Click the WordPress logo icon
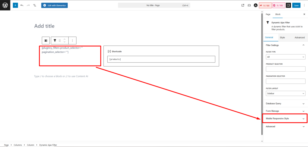308x147 pixels. [5, 5]
